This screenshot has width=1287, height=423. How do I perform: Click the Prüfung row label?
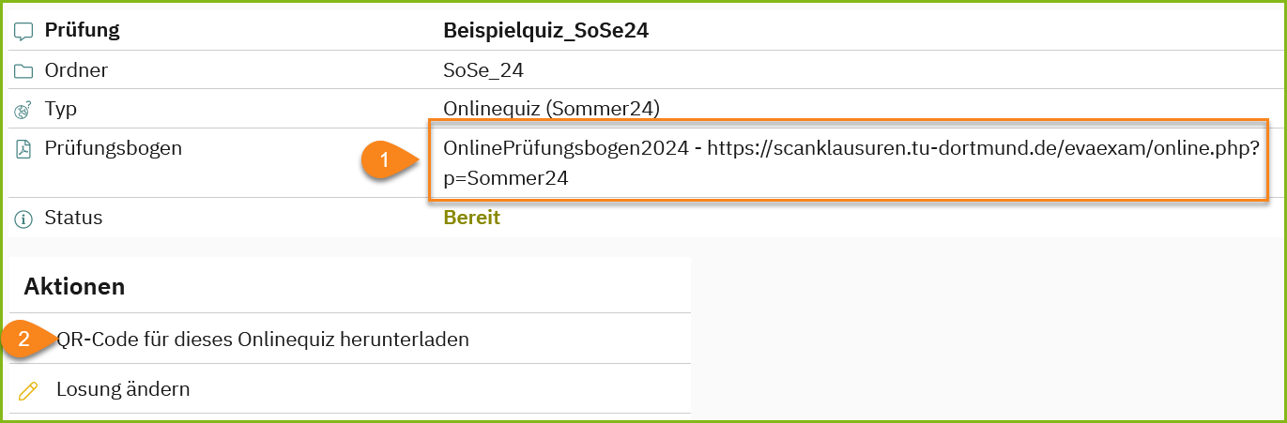[82, 30]
